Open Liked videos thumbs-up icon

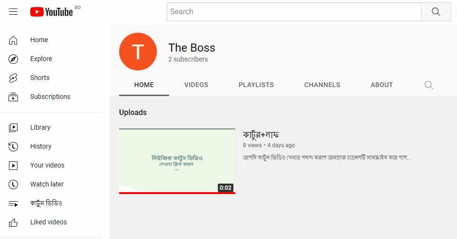pos(13,222)
